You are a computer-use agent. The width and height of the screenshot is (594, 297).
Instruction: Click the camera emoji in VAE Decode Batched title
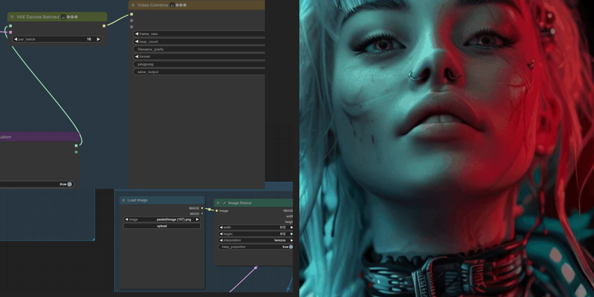coord(64,17)
